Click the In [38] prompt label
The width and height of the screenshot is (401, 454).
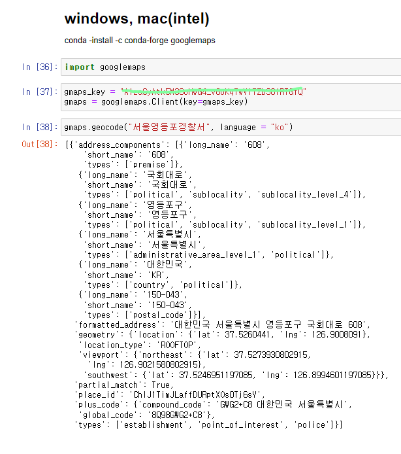click(40, 127)
